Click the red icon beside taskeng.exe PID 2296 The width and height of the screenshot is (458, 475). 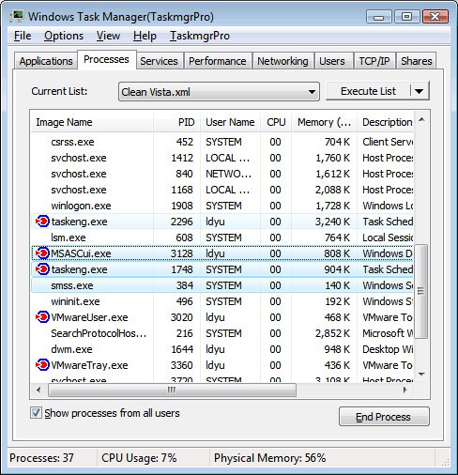[42, 222]
